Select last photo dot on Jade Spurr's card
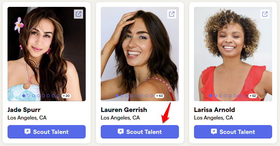 (x=58, y=96)
